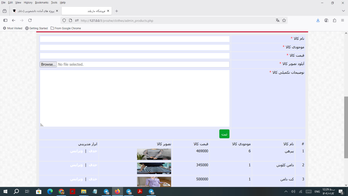Click the product 1 thumbnail image

(154, 154)
